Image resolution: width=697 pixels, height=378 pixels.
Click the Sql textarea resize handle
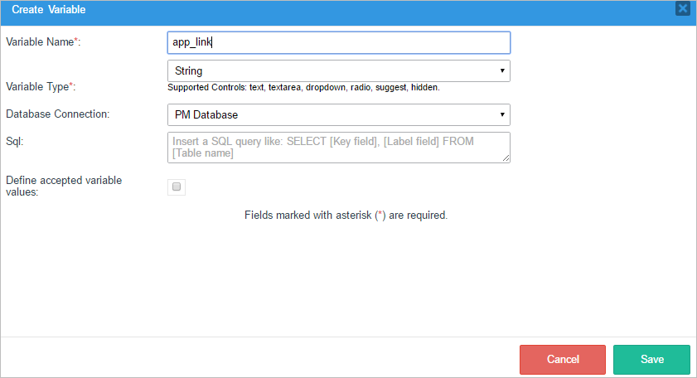[506, 158]
